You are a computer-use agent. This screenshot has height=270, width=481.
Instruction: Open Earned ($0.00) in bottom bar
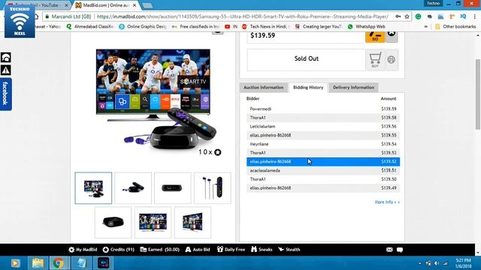pyautogui.click(x=160, y=250)
